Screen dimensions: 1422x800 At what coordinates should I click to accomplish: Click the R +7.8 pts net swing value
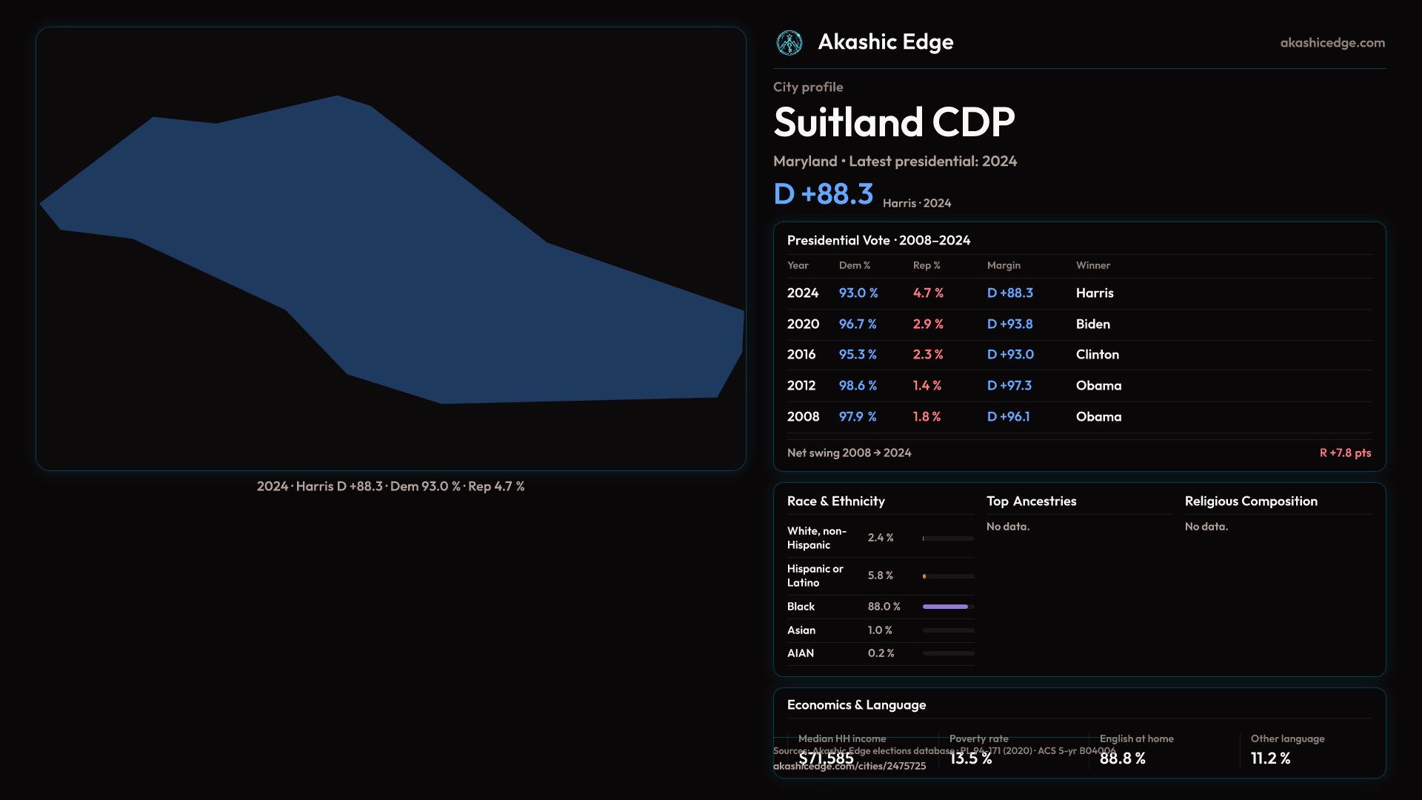1344,453
